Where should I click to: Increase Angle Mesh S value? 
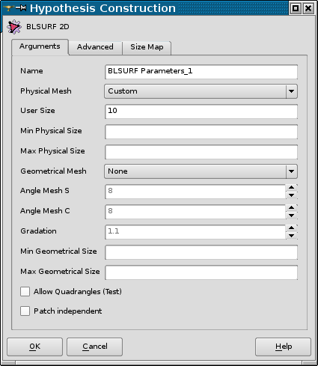[291, 188]
